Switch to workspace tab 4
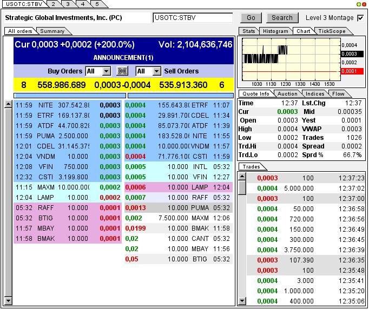369x310 pixels. [83, 4]
